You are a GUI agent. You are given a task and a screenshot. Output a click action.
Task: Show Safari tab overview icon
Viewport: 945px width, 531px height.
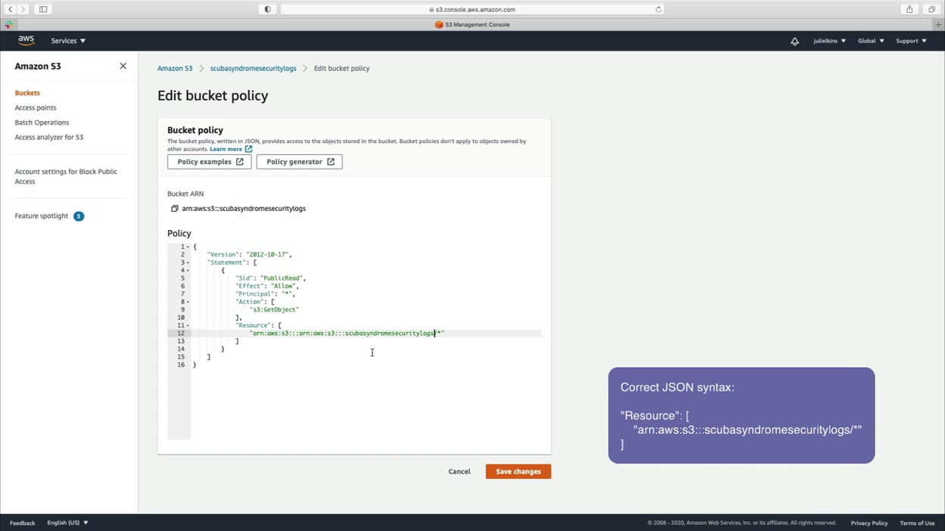[x=931, y=9]
